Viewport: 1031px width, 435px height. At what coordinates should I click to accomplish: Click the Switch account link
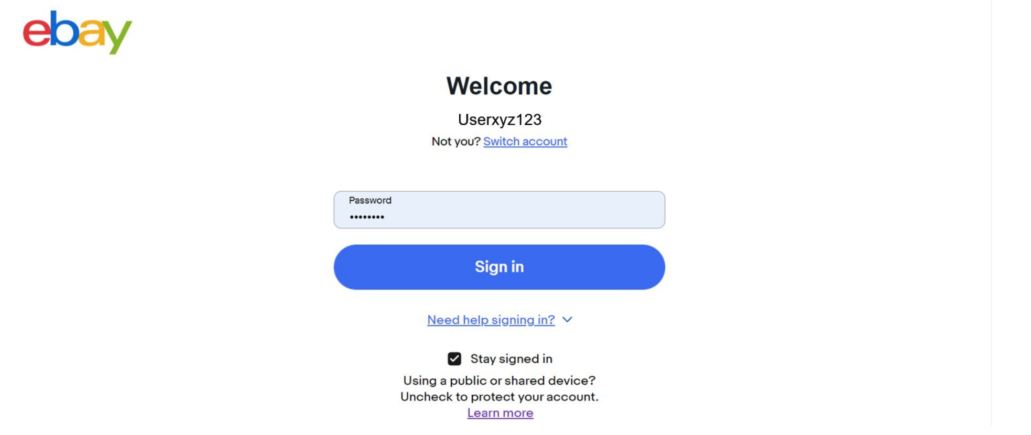click(x=525, y=142)
